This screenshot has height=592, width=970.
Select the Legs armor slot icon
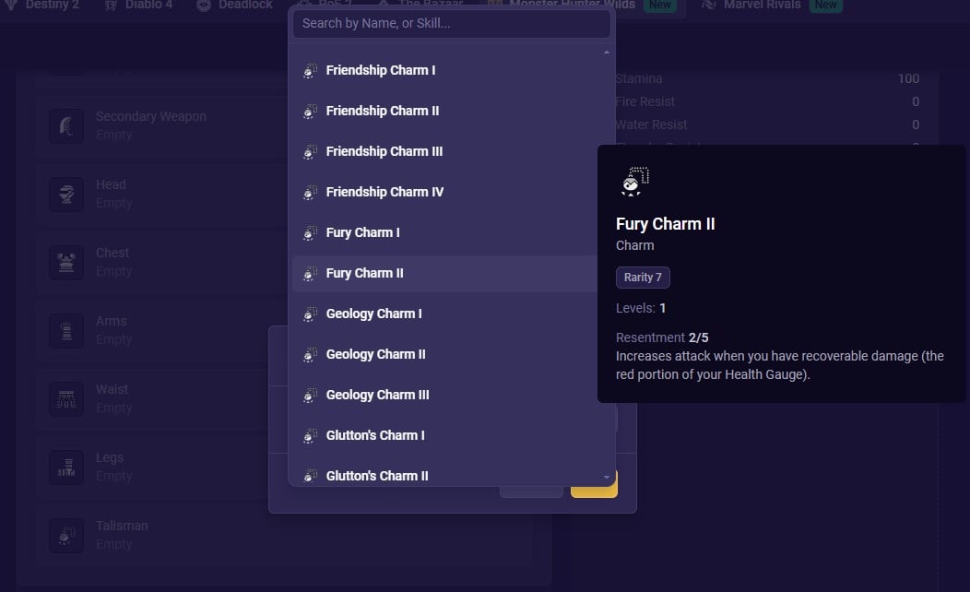[x=66, y=467]
